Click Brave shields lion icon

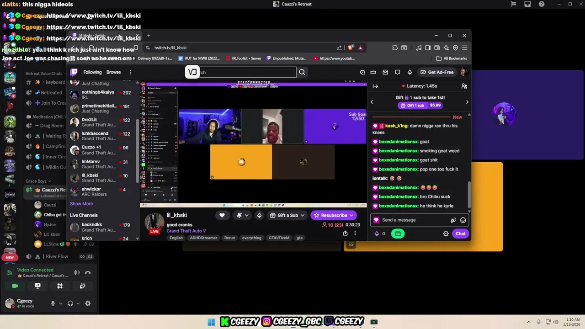click(351, 48)
